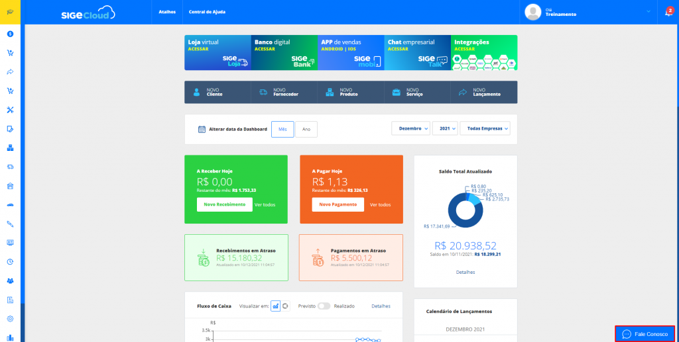The image size is (679, 342).
Task: Open the storefront sidebar icon
Action: [10, 186]
